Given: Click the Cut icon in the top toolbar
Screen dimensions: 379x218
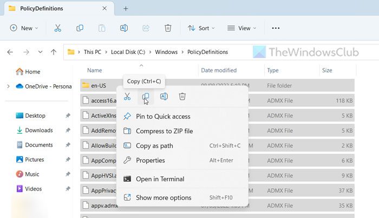Looking at the screenshot, I should click(57, 28).
